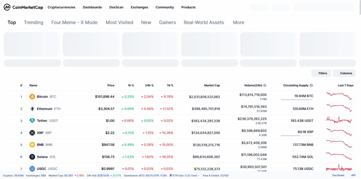This screenshot has height=179, width=361.
Task: Open the XRP name link
Action: click(x=44, y=133)
